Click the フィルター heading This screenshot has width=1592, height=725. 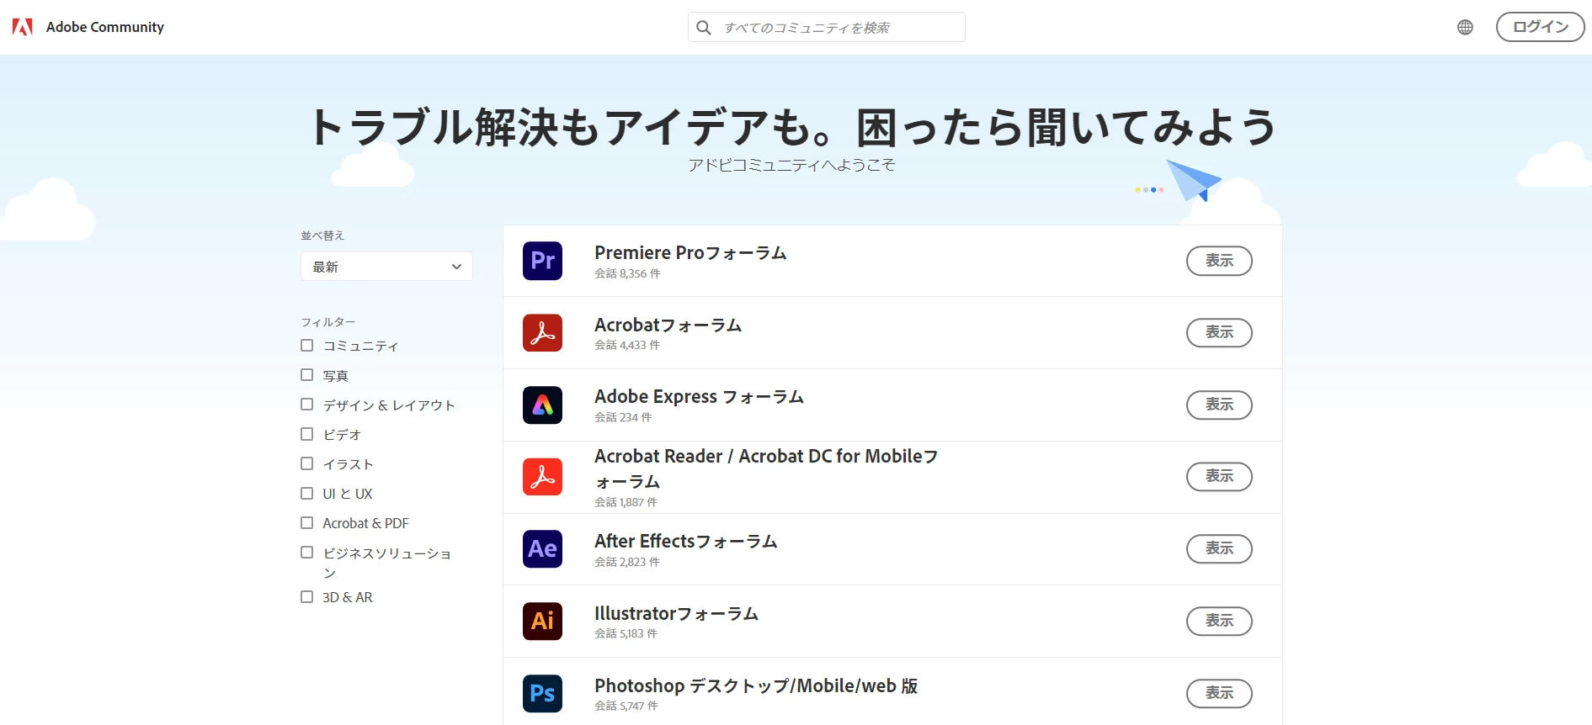328,322
